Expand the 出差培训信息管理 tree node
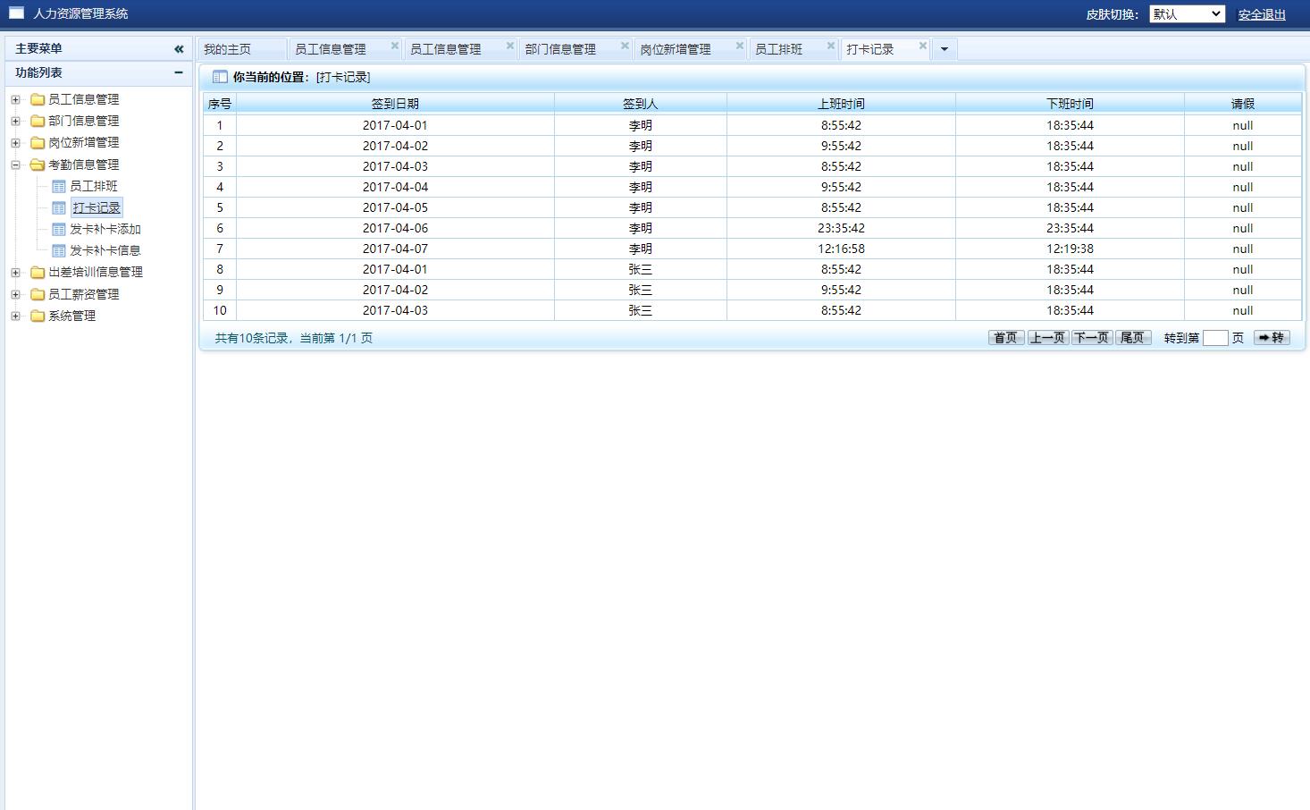 click(15, 272)
